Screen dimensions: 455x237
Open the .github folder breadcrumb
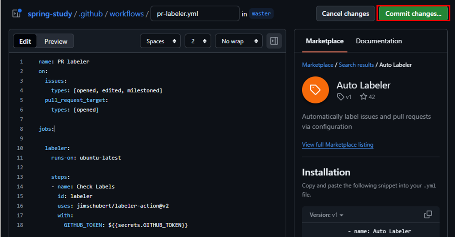91,14
